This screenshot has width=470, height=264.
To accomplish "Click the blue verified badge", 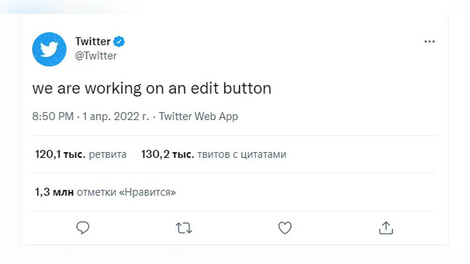I will point(119,41).
